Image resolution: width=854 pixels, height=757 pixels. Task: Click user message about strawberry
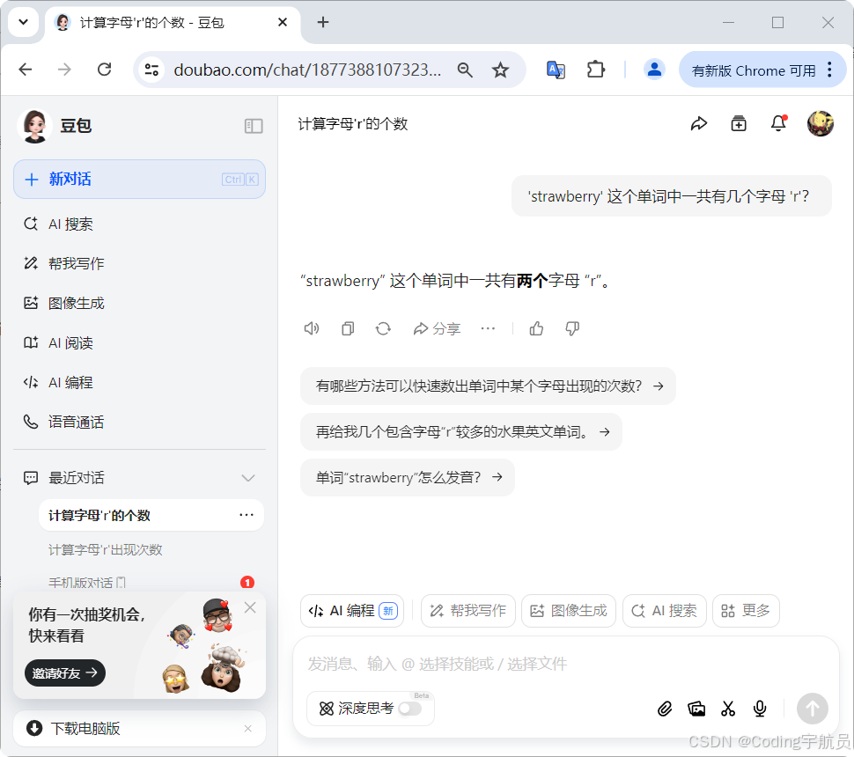click(672, 196)
